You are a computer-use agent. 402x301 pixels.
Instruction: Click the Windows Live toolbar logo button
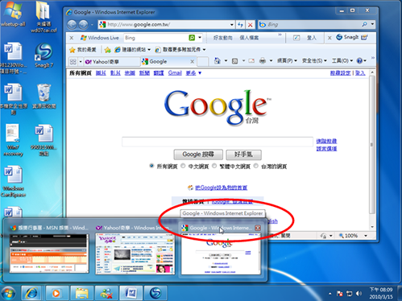(x=100, y=38)
